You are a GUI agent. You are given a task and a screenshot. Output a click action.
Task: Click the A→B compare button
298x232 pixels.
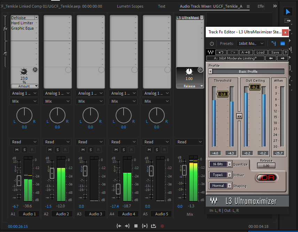click(x=246, y=53)
